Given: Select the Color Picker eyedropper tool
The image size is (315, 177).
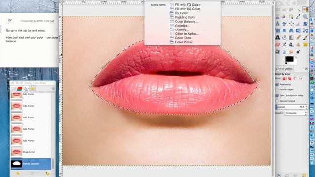Looking at the screenshot, I should click(298, 16).
